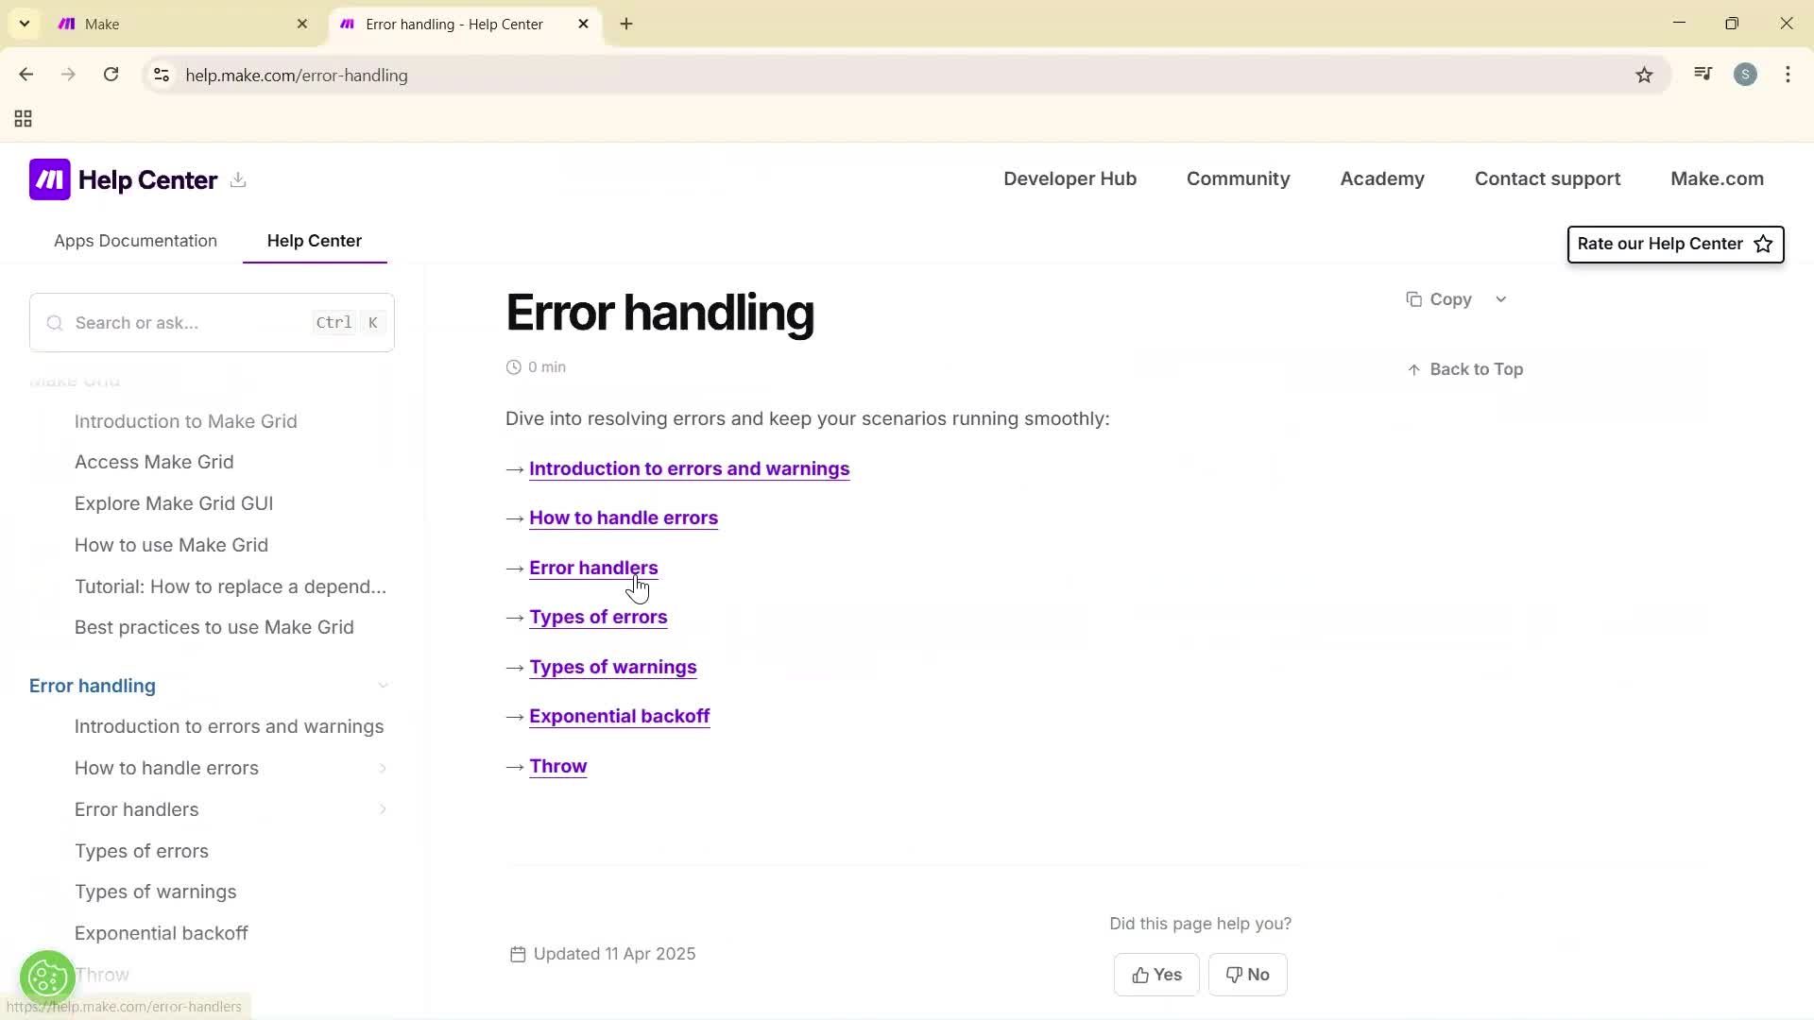
Task: Open the Contact support link
Action: (x=1548, y=178)
